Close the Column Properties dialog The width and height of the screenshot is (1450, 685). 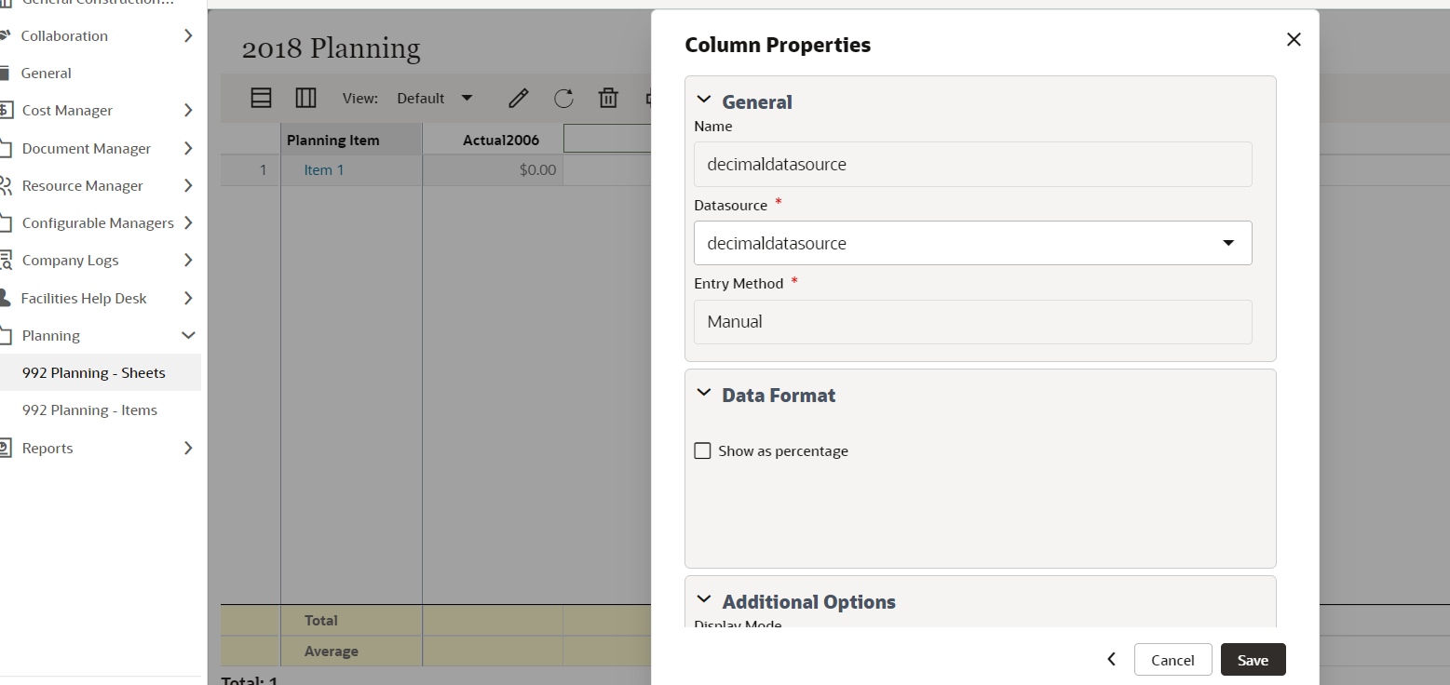pyautogui.click(x=1294, y=39)
